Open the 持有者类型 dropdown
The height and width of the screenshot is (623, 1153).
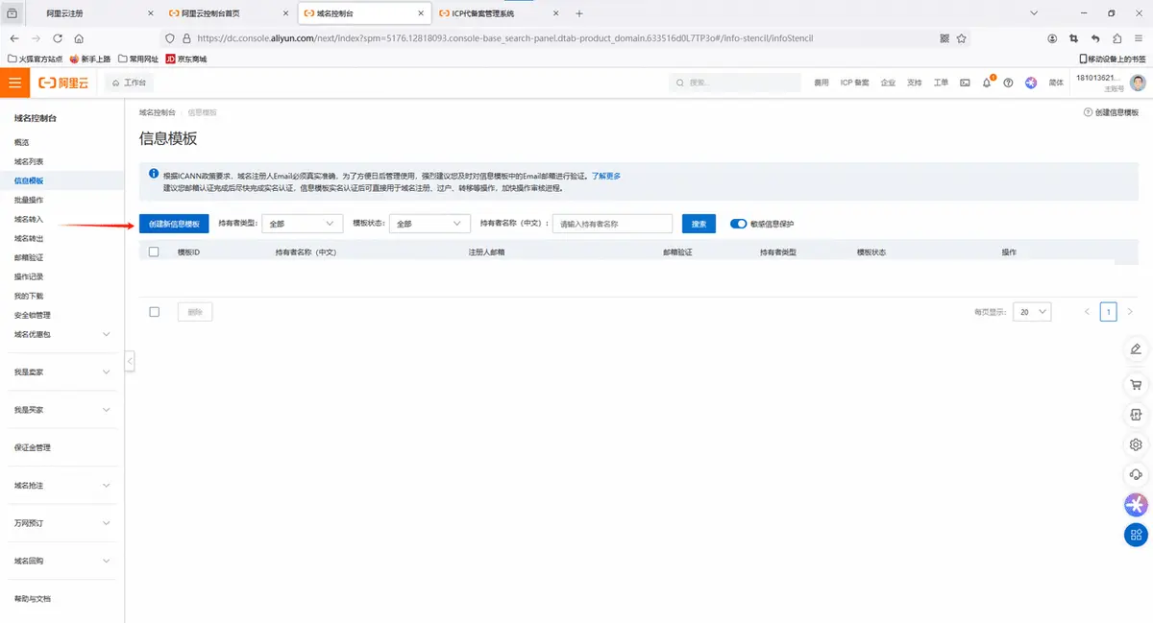303,223
